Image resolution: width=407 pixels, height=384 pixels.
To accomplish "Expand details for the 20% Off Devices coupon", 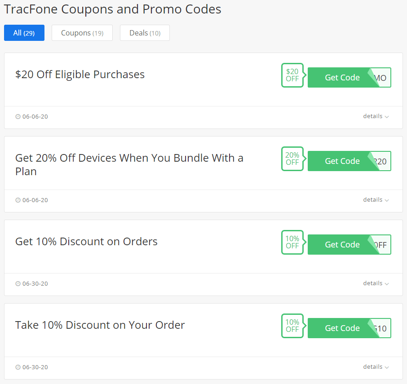I will coord(376,200).
